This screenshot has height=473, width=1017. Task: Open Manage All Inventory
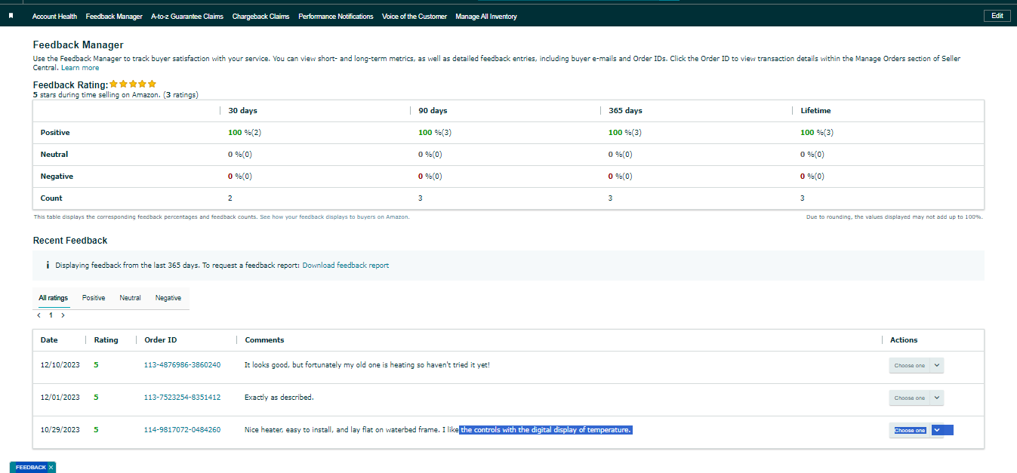click(x=486, y=17)
